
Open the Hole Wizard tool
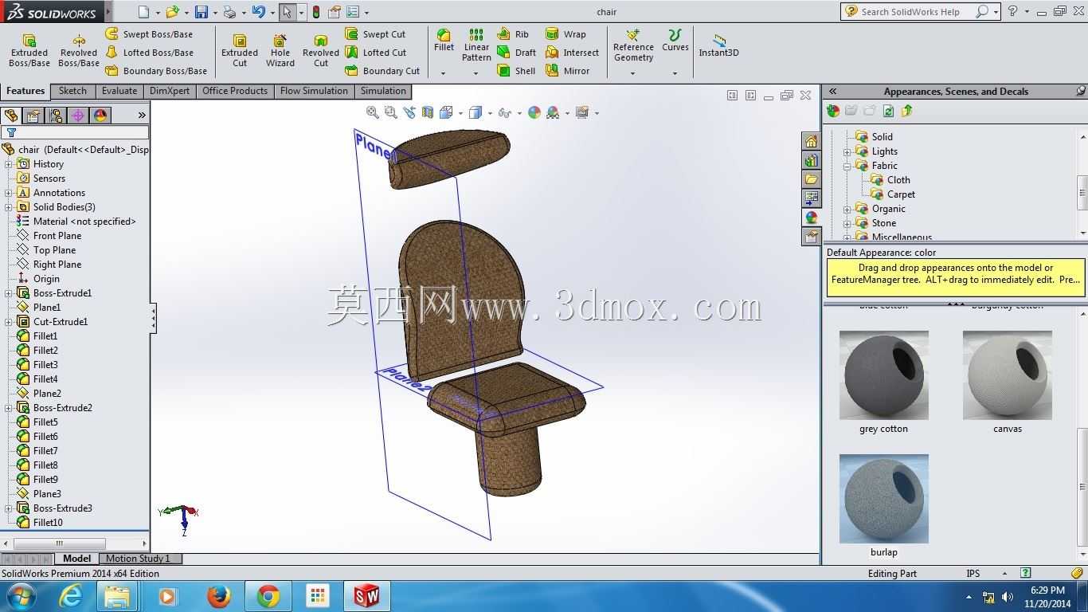[x=280, y=51]
